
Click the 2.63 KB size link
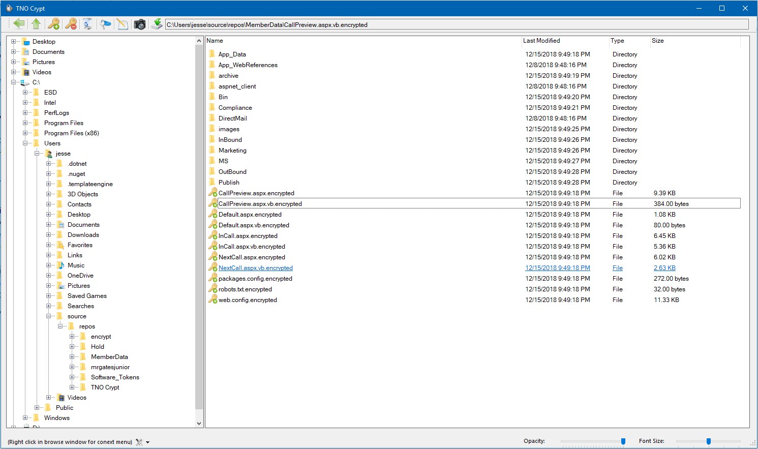664,267
